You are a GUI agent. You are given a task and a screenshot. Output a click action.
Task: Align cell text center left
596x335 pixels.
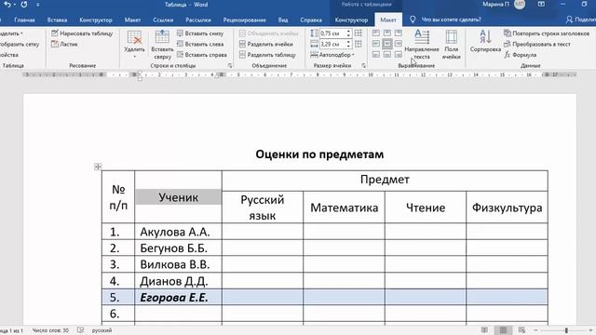376,44
